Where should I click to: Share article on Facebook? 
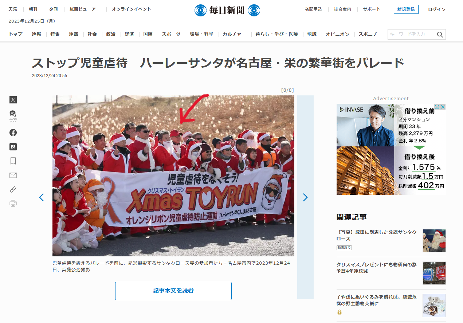click(13, 133)
